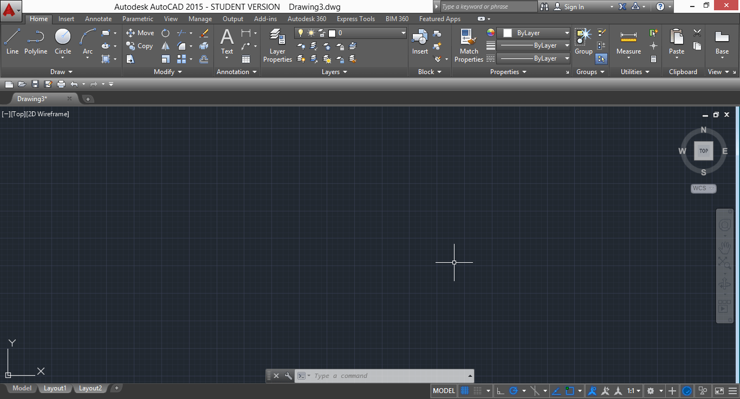This screenshot has width=740, height=399.
Task: Click the new drawing tab plus button
Action: click(x=88, y=99)
